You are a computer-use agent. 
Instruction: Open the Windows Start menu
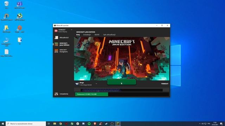click(x=3, y=124)
